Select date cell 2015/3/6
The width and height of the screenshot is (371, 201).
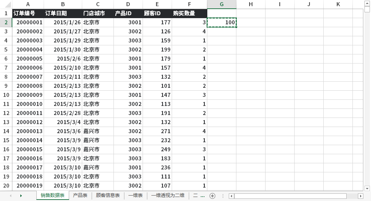tap(63, 131)
